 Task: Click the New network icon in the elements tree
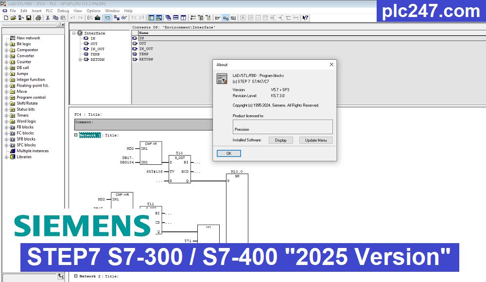point(13,38)
